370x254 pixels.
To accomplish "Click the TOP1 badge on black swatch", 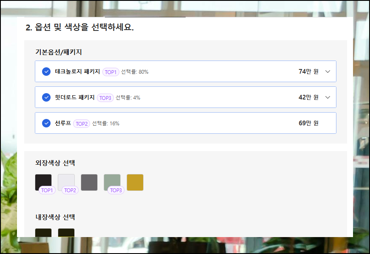I will tap(47, 190).
